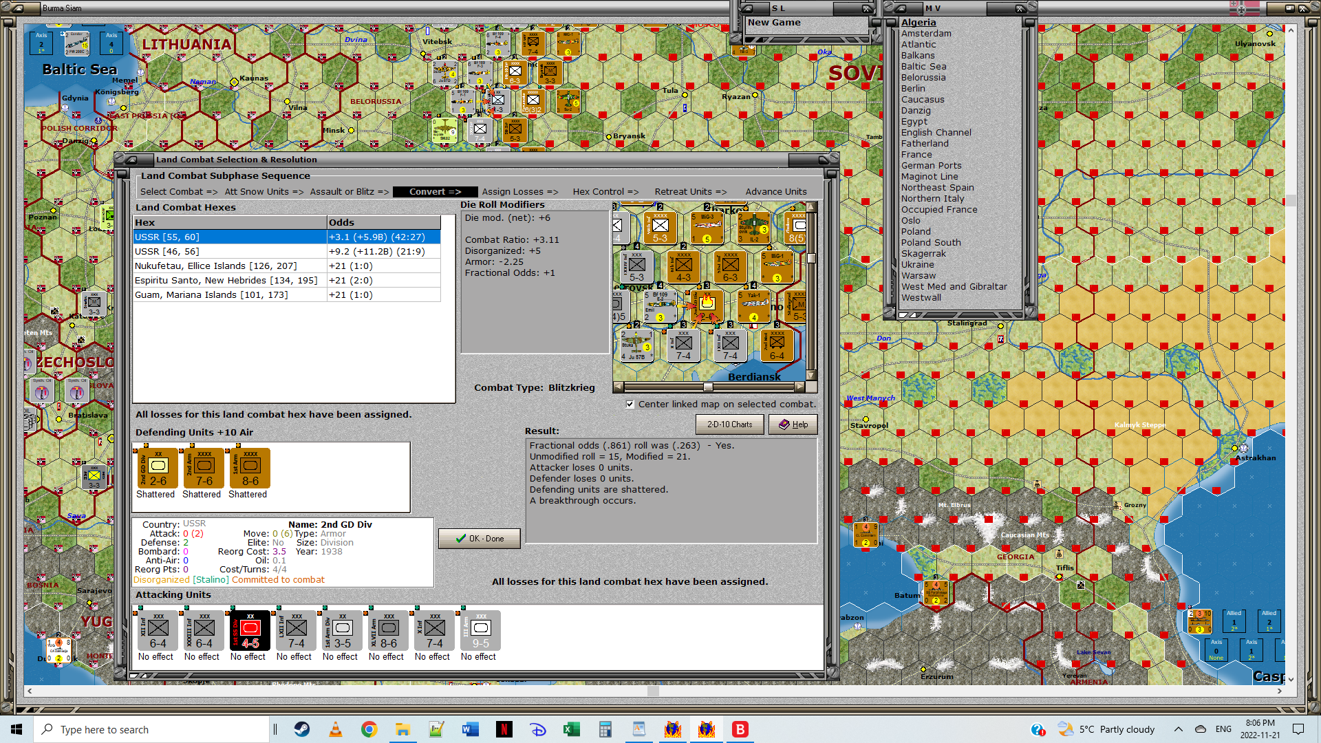Open Steam from the taskbar
Screen dimensions: 1321x743
302,729
